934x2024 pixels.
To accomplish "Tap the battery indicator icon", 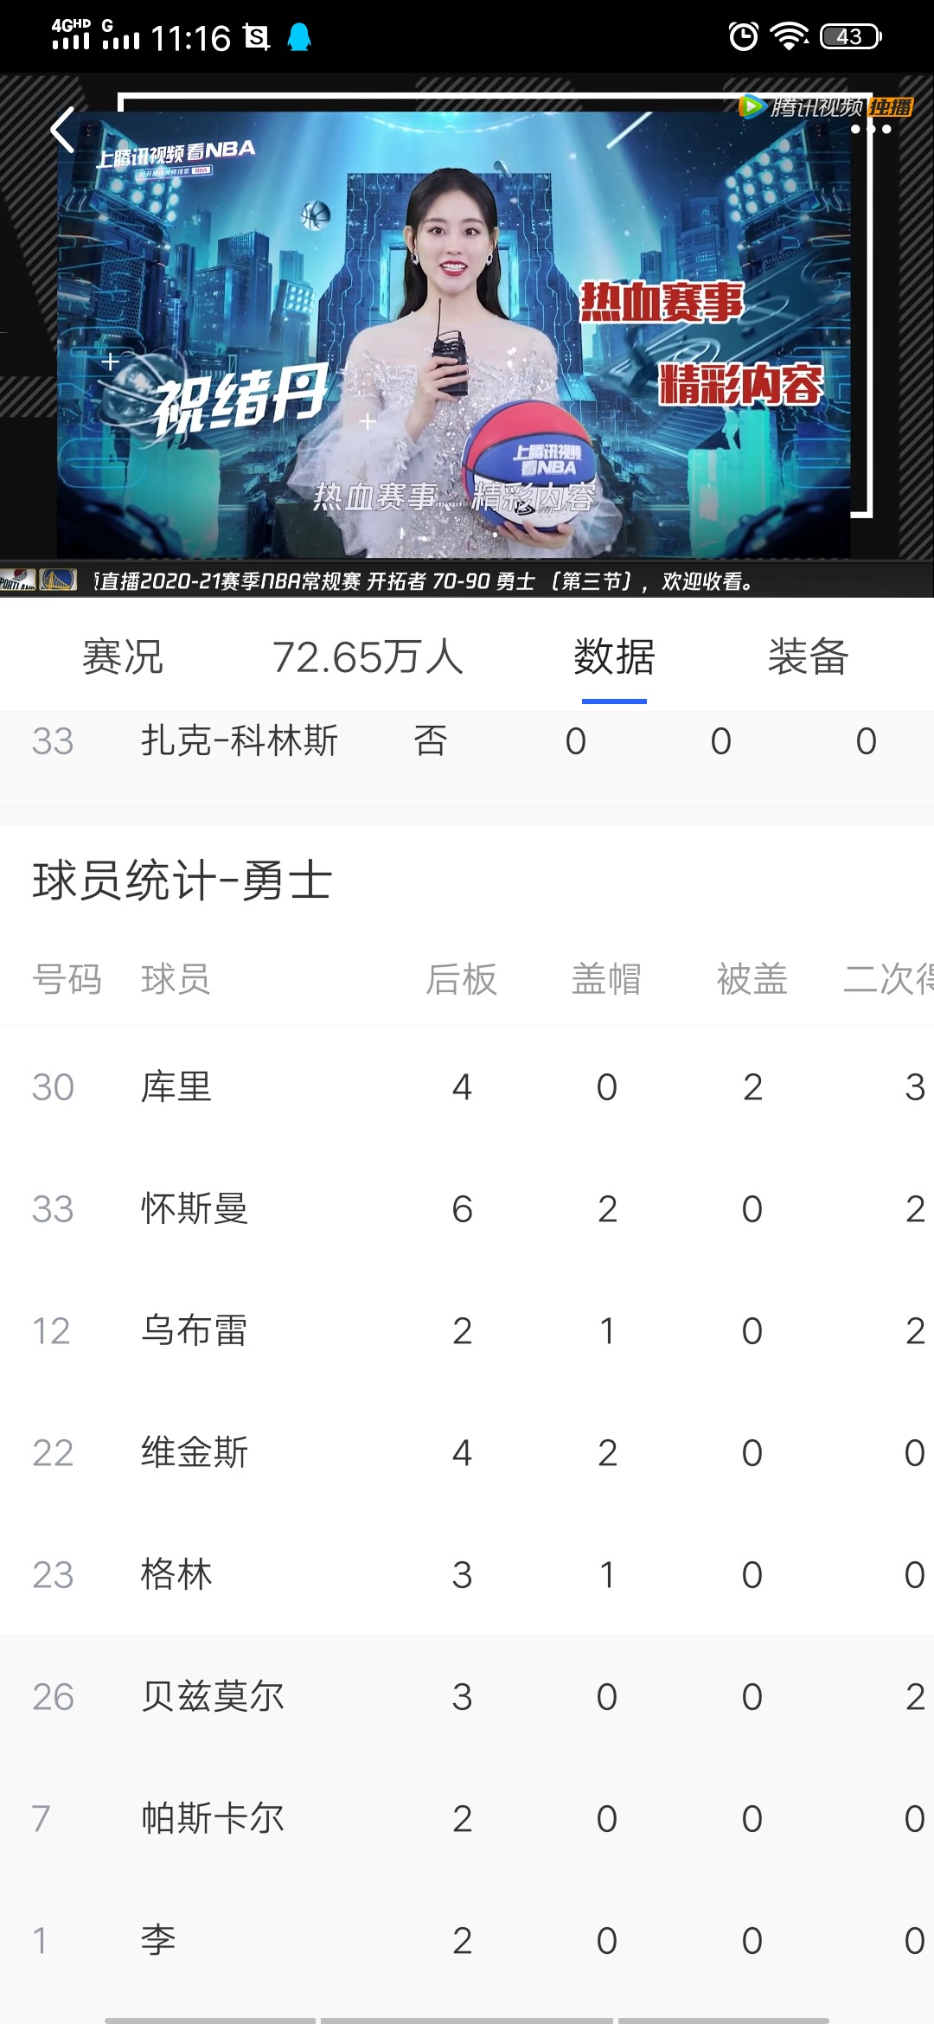I will click(851, 36).
